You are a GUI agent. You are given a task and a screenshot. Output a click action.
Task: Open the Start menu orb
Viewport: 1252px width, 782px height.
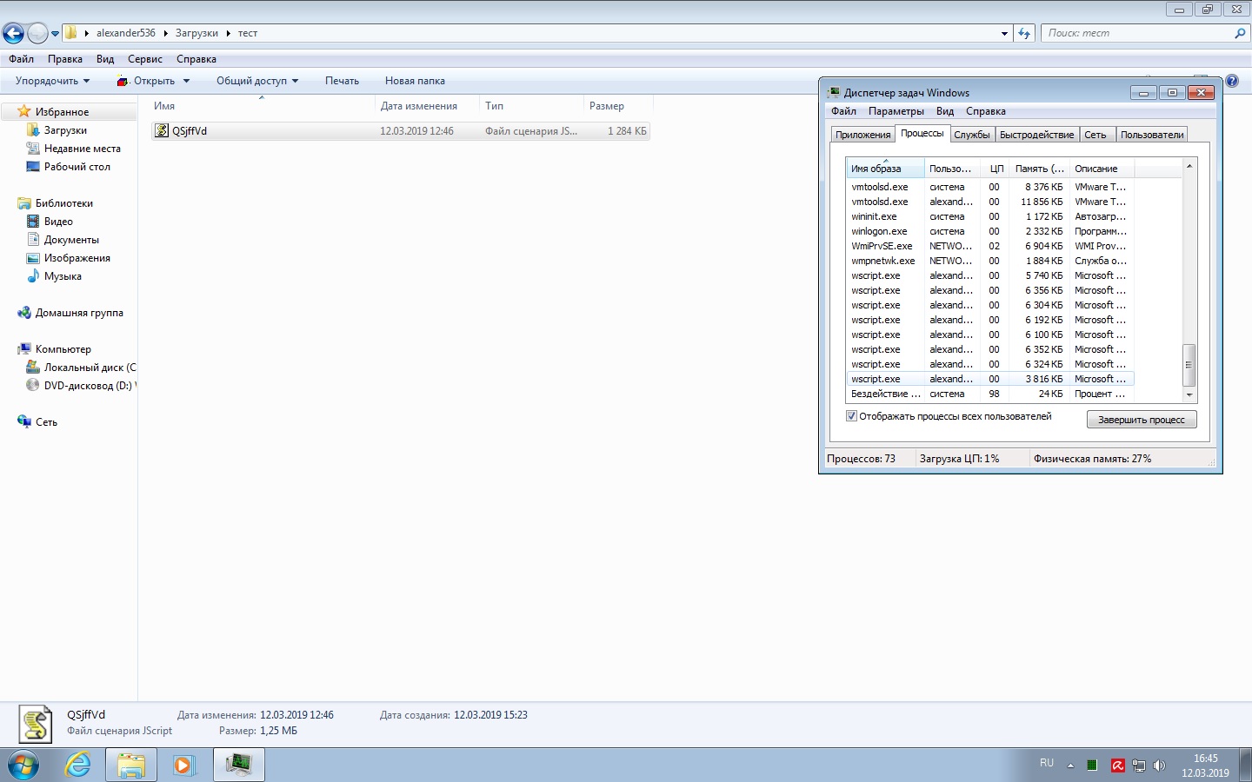(23, 765)
